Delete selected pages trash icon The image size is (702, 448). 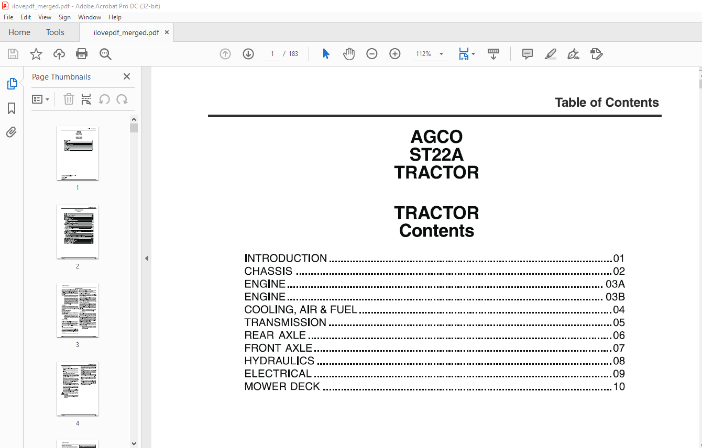pos(69,99)
